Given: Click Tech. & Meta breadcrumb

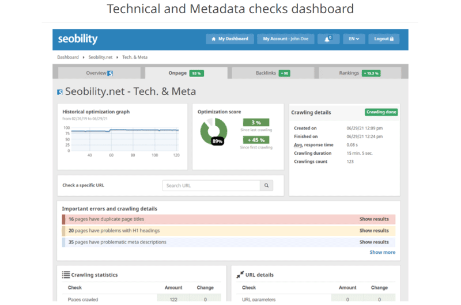Looking at the screenshot, I should [135, 57].
